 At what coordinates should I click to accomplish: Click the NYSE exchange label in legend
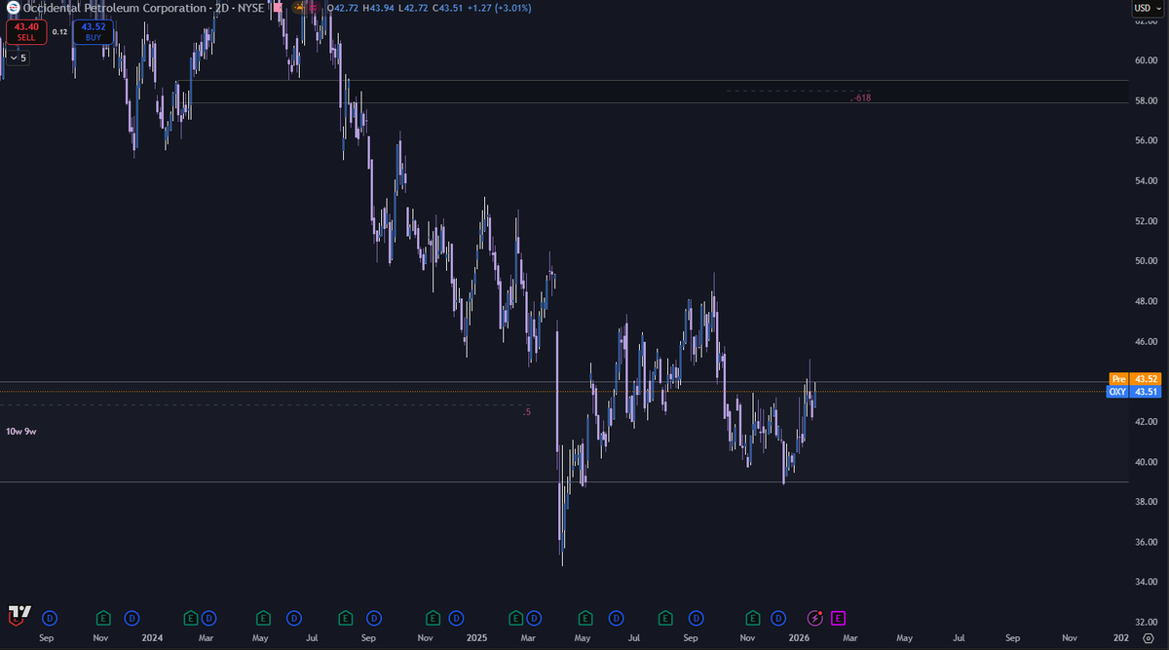(x=253, y=8)
